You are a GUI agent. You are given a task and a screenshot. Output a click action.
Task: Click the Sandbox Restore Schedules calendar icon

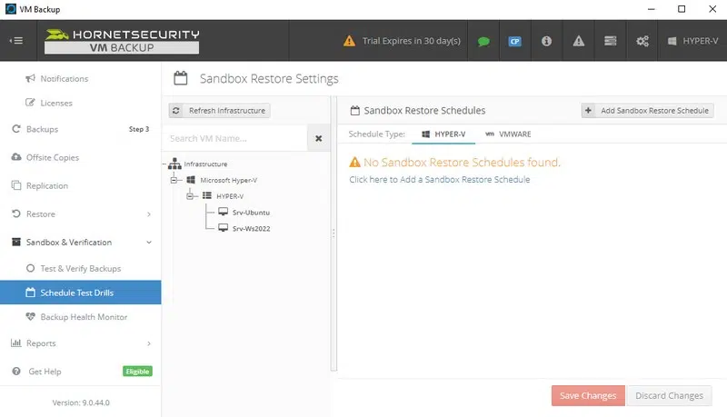pyautogui.click(x=354, y=110)
